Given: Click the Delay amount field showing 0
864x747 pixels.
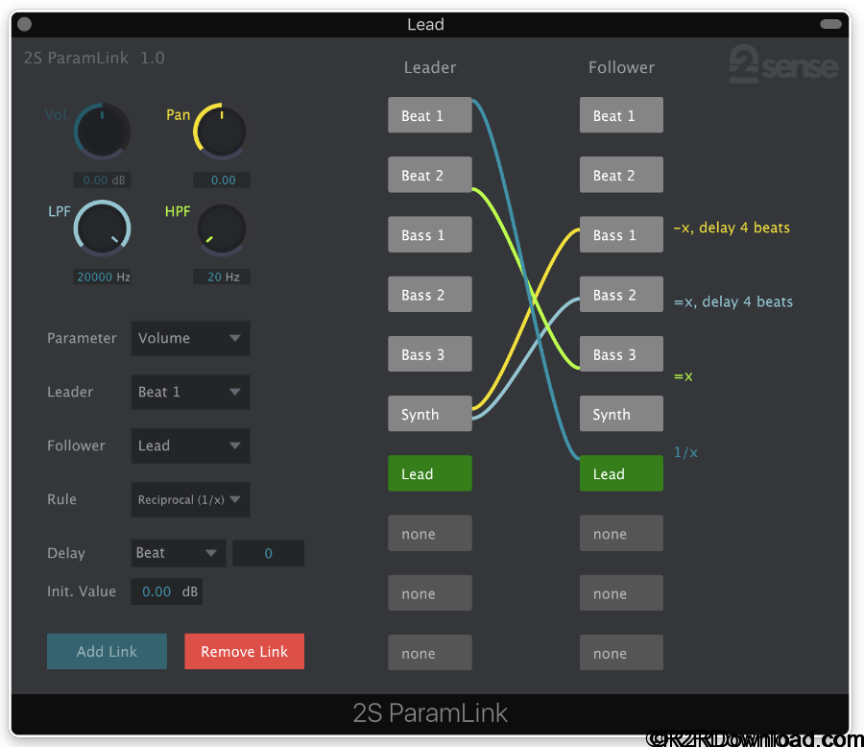Looking at the screenshot, I should [269, 553].
